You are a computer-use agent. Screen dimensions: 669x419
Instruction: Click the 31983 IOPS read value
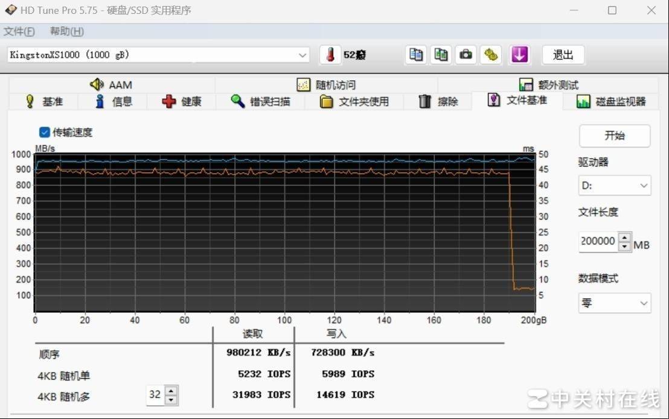pyautogui.click(x=261, y=395)
